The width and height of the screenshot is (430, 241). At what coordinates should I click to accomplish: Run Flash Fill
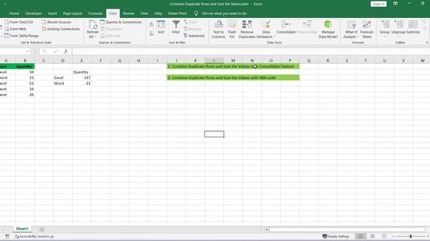click(232, 29)
